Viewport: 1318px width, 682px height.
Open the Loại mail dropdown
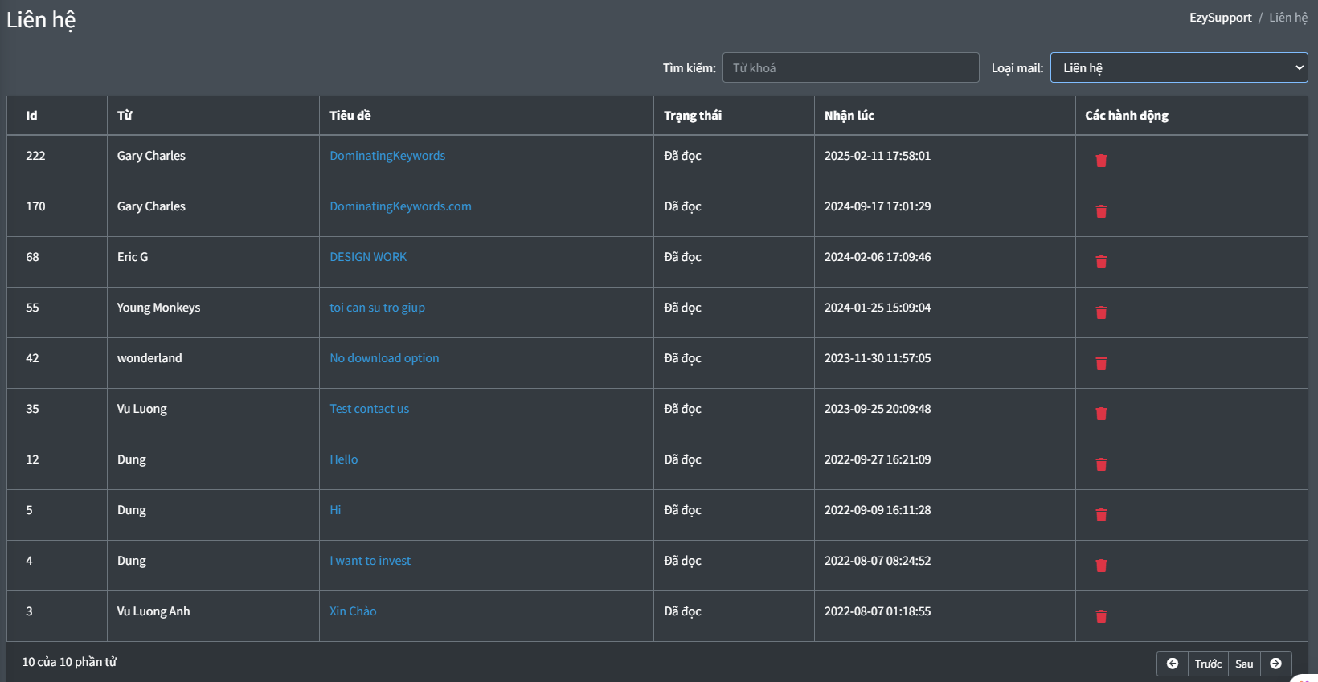(1179, 67)
